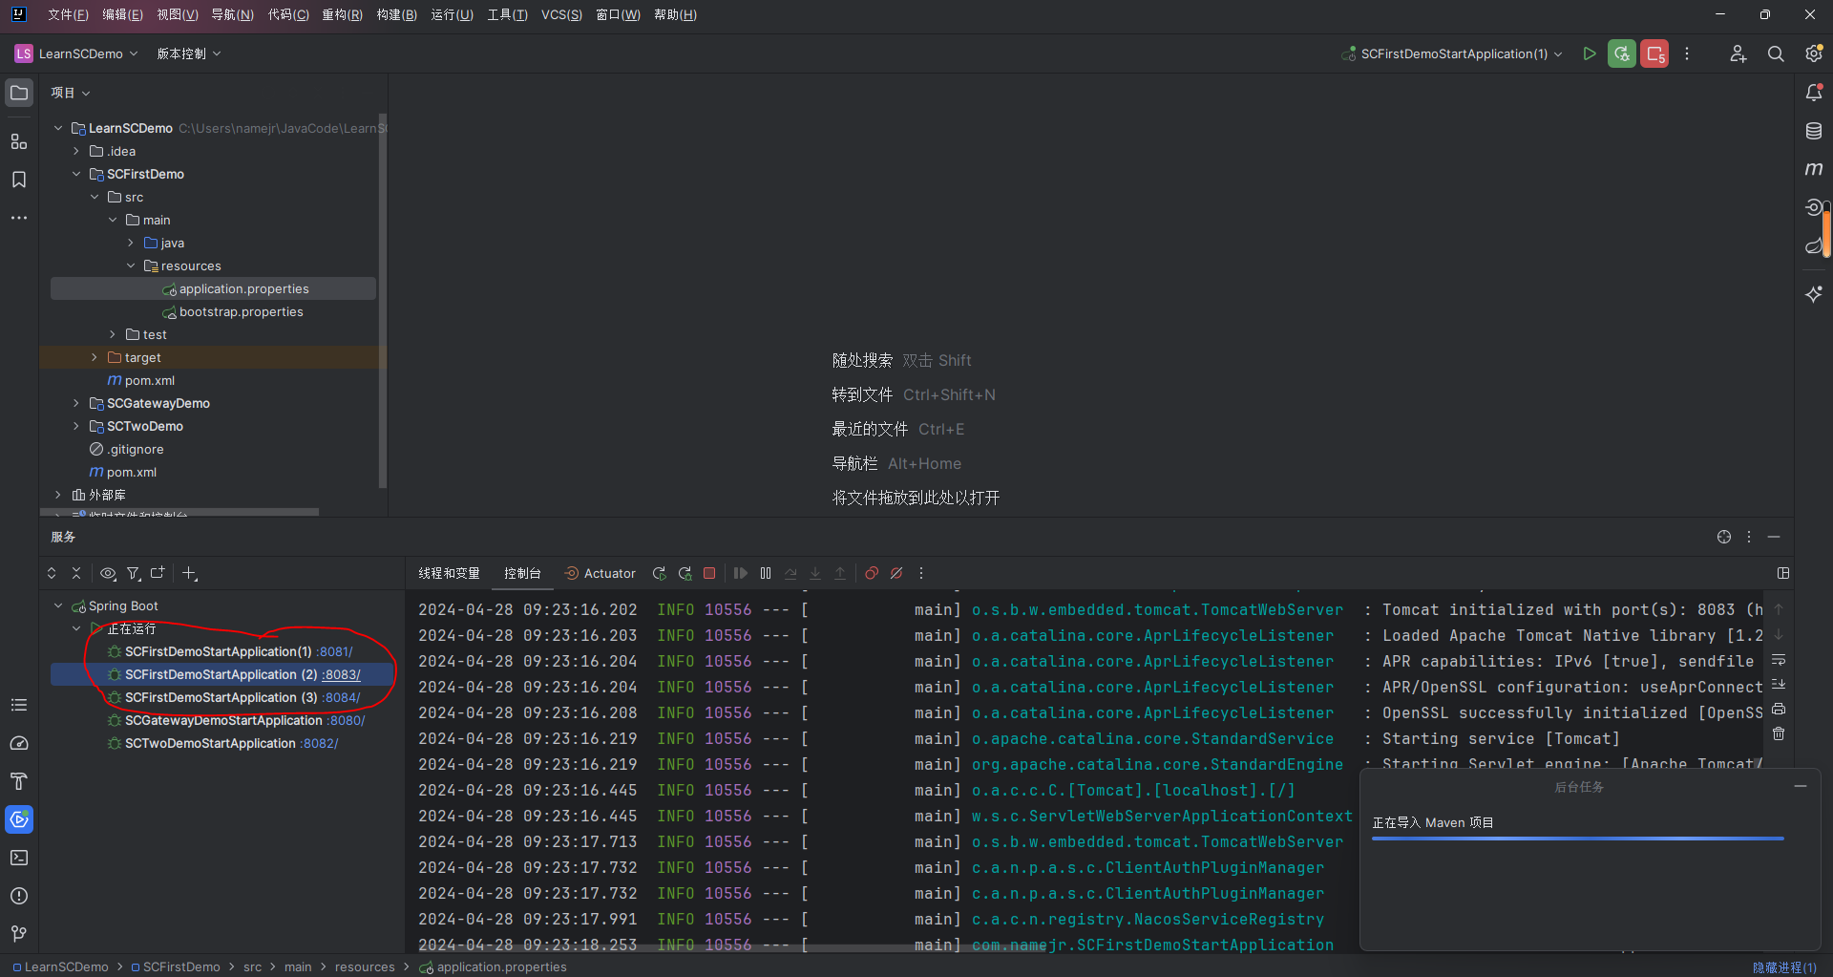
Task: Open the Maven tool window
Action: 1814,169
